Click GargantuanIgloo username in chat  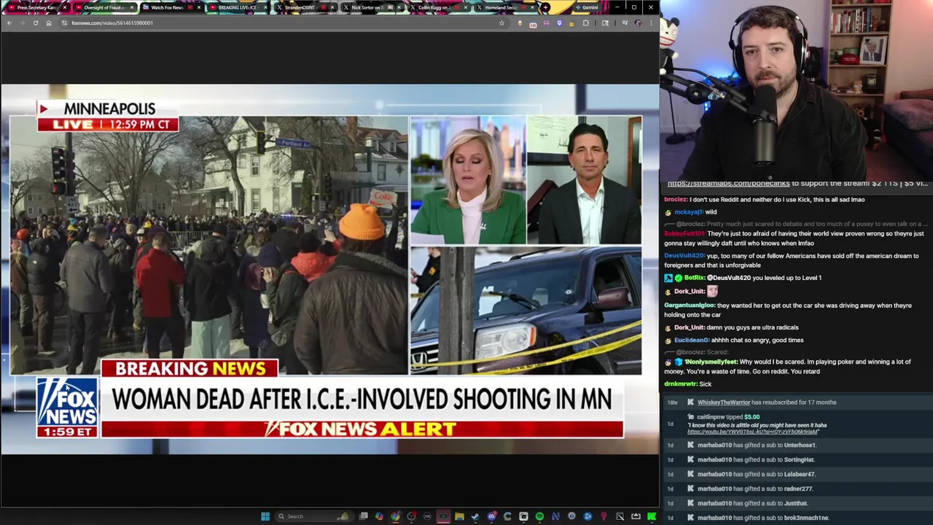(x=690, y=306)
